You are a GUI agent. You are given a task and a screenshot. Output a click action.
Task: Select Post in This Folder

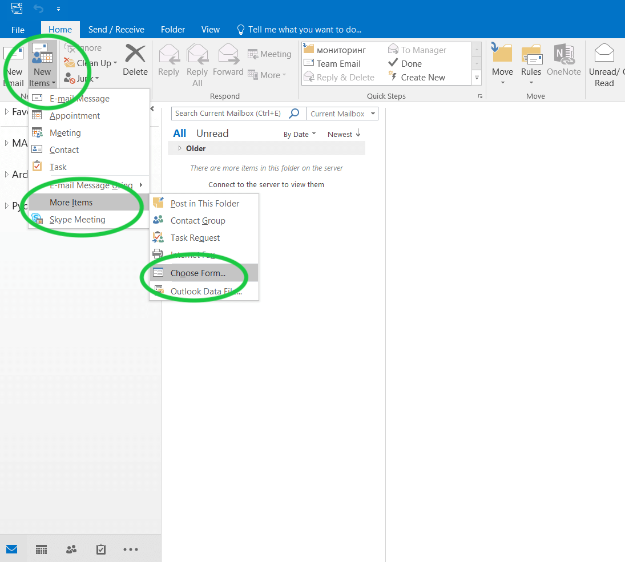[x=204, y=204]
